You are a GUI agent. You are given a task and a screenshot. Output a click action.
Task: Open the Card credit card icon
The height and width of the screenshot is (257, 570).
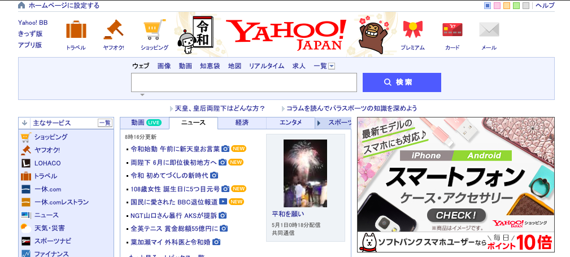452,29
